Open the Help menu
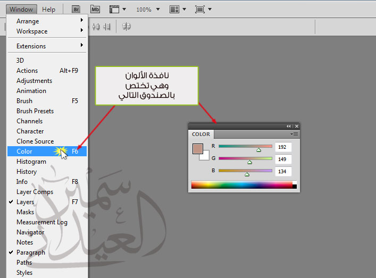The height and width of the screenshot is (278, 376). click(x=49, y=10)
